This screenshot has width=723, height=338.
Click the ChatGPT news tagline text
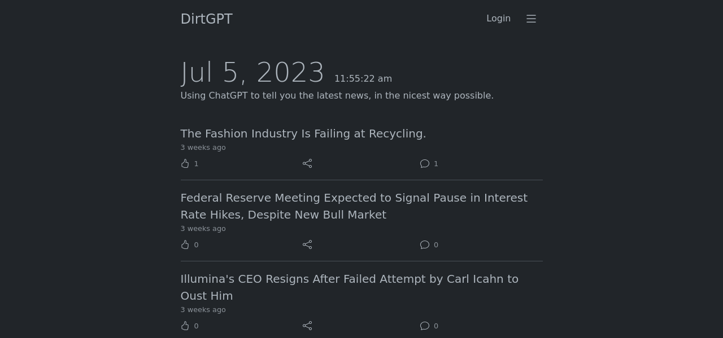coord(337,96)
